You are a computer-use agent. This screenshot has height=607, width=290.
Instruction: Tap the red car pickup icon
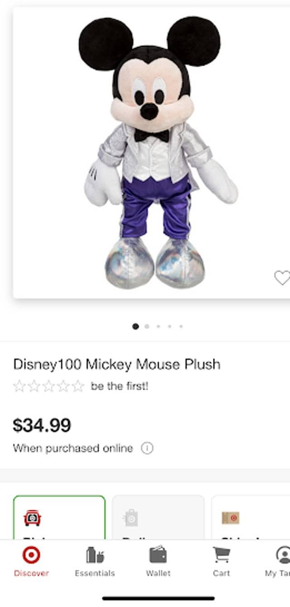click(x=32, y=518)
